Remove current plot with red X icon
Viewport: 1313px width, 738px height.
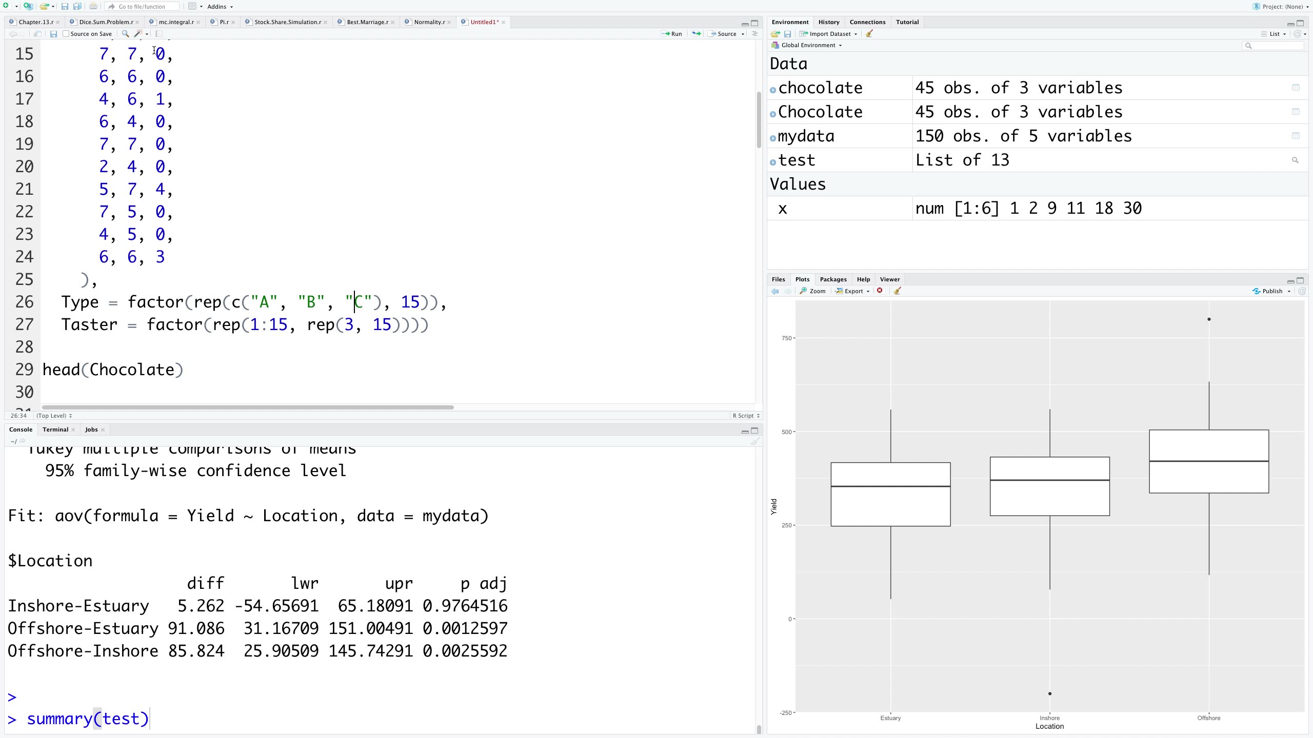(880, 291)
